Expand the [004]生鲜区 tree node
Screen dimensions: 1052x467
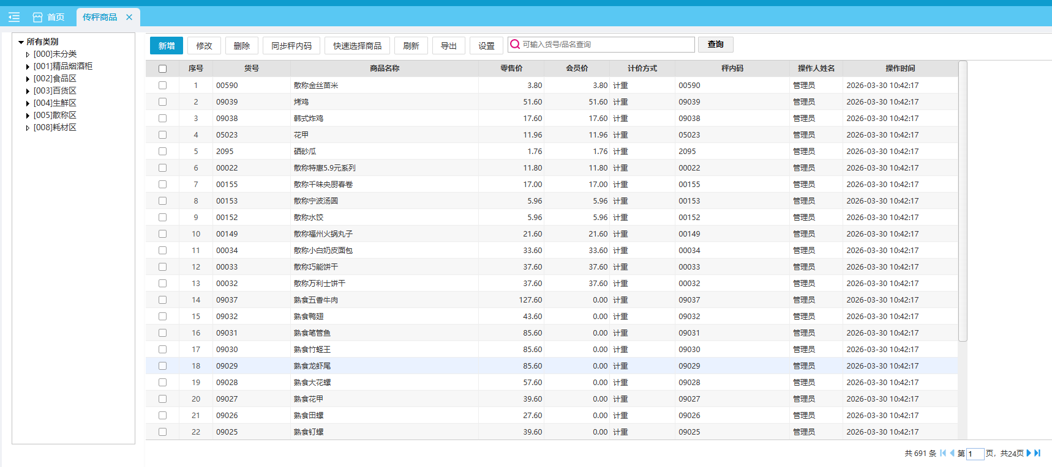[x=28, y=103]
